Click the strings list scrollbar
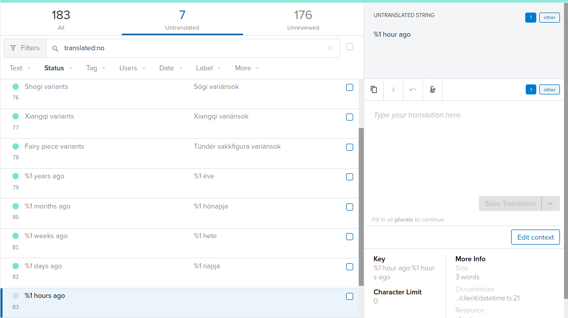Viewport: 568px width, 318px height. click(361, 207)
